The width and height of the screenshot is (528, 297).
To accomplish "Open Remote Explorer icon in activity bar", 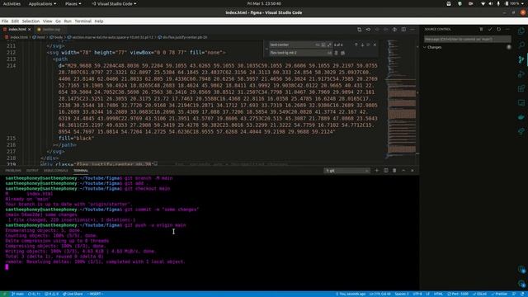I will tap(521, 102).
